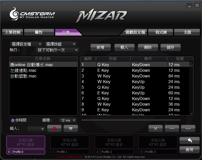
Task: Select step 8 W Key KeyDown row
Action: pyautogui.click(x=135, y=104)
